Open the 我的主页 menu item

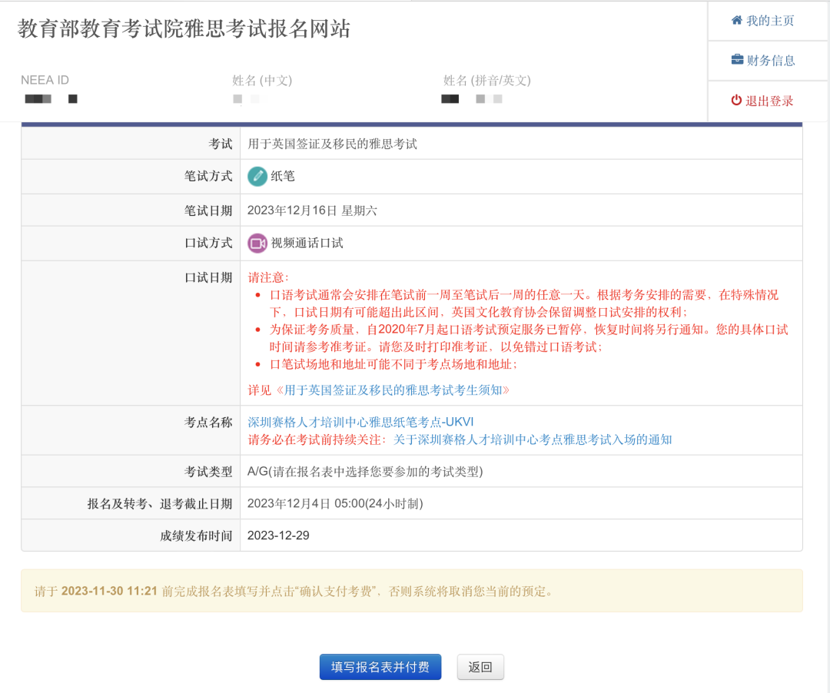(x=770, y=21)
